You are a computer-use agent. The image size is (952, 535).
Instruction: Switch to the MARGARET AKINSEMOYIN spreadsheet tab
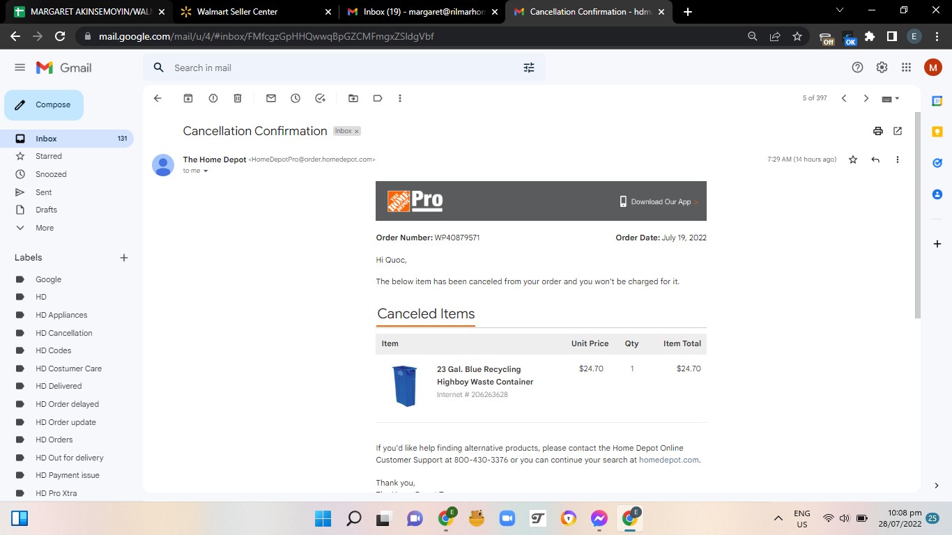point(88,12)
